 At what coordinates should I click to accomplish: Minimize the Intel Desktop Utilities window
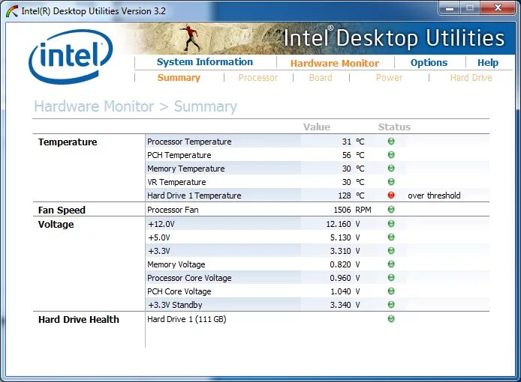coord(450,8)
